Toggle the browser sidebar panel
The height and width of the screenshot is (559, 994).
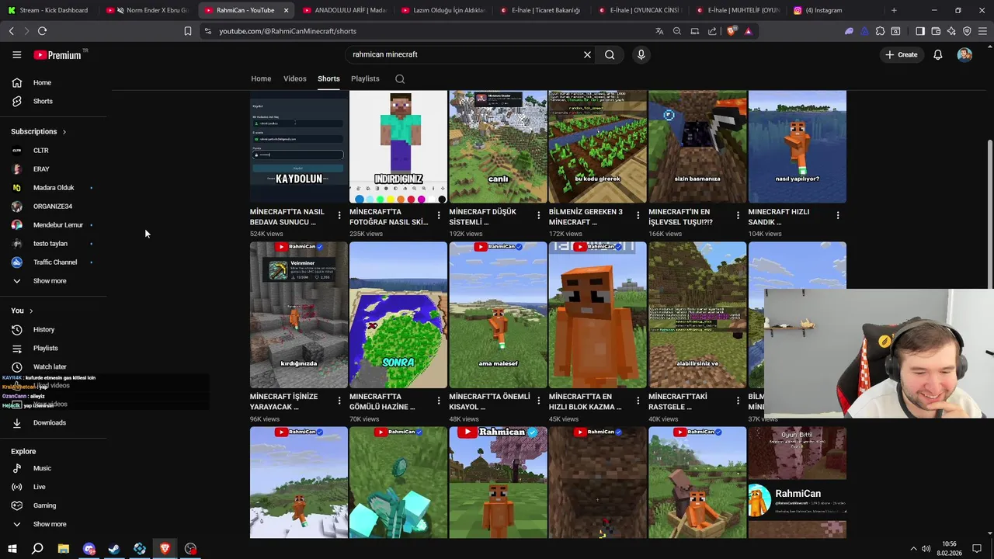[920, 31]
